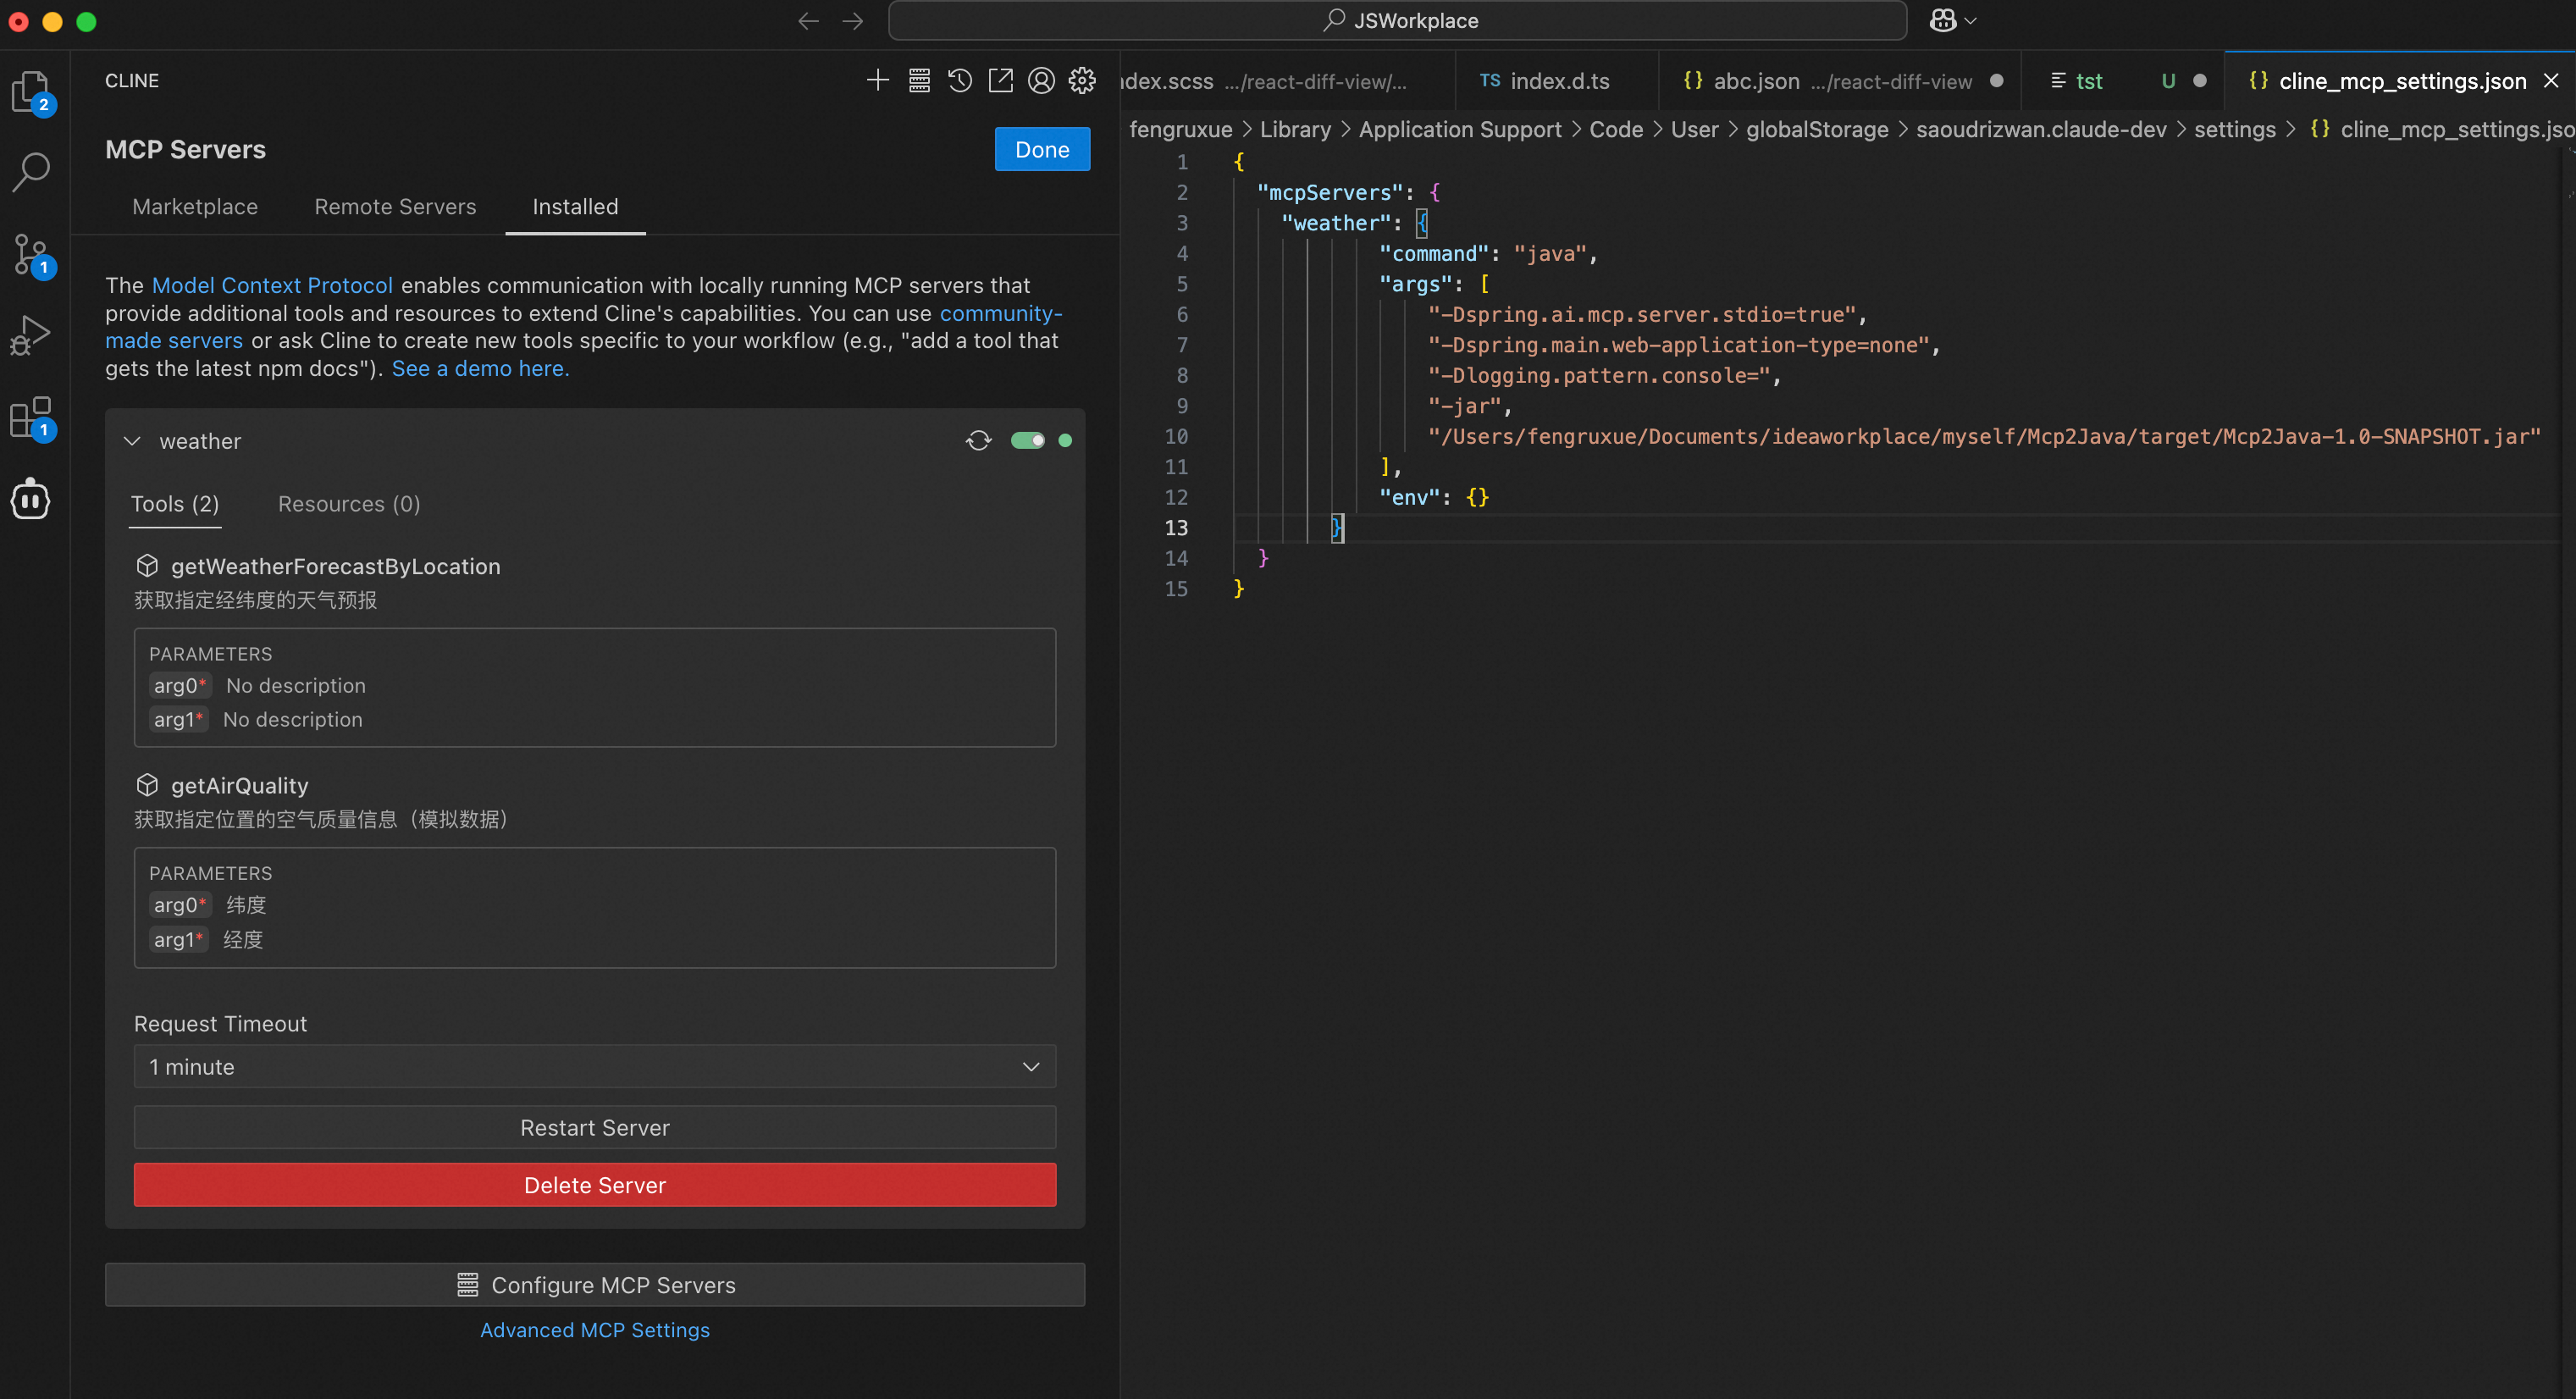The height and width of the screenshot is (1399, 2576).
Task: Toggle the weather server enable switch
Action: coord(1027,440)
